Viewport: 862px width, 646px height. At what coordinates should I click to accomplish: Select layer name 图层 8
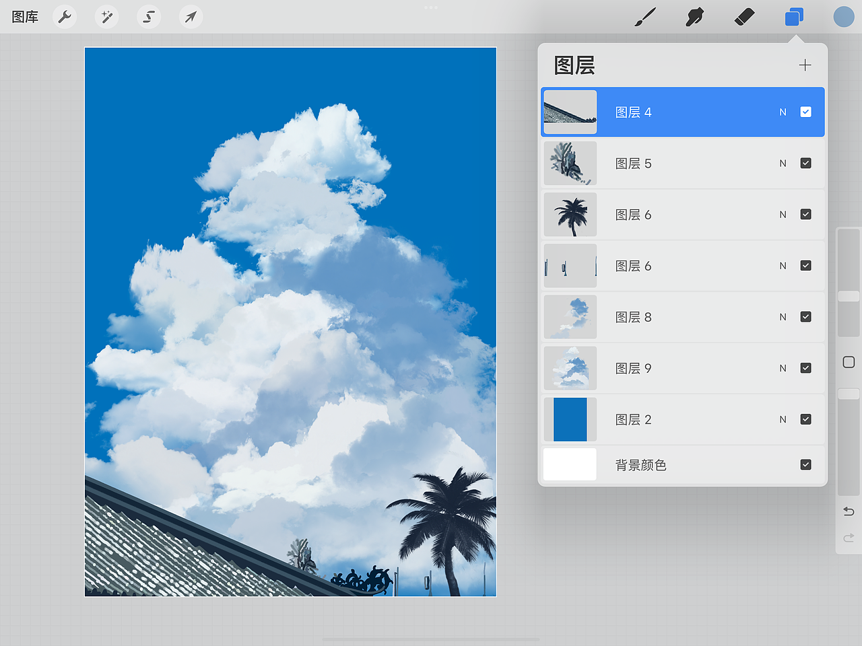pos(633,317)
